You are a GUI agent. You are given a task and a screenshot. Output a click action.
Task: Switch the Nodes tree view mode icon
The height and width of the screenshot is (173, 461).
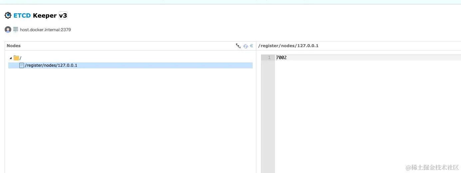[x=238, y=46]
